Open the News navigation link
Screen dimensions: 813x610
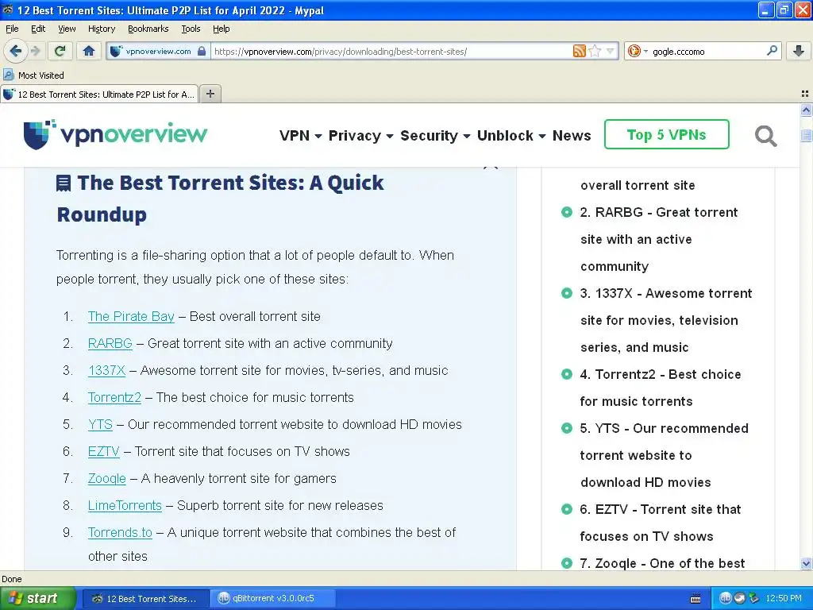(x=572, y=135)
